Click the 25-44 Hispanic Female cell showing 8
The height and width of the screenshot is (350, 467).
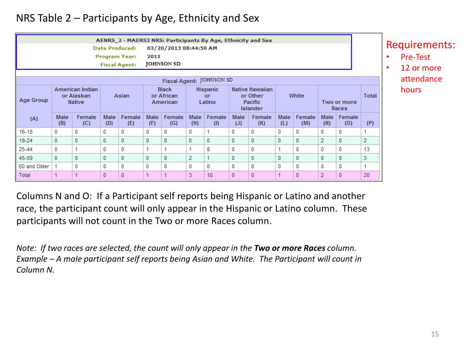(x=208, y=149)
